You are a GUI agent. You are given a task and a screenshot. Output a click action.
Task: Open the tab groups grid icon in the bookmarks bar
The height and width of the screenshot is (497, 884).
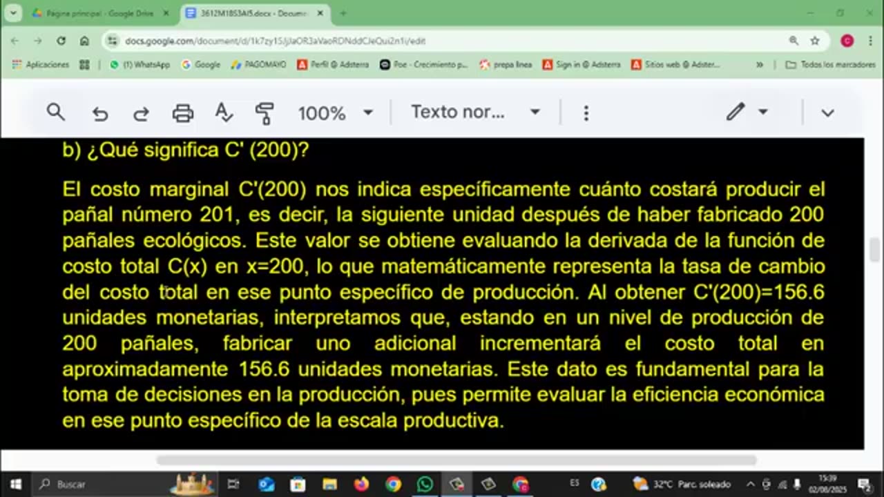84,64
